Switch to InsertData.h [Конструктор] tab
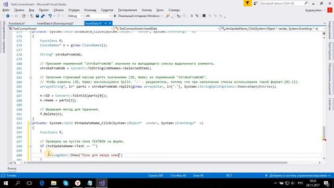The width and height of the screenshot is (334, 188). point(55,23)
